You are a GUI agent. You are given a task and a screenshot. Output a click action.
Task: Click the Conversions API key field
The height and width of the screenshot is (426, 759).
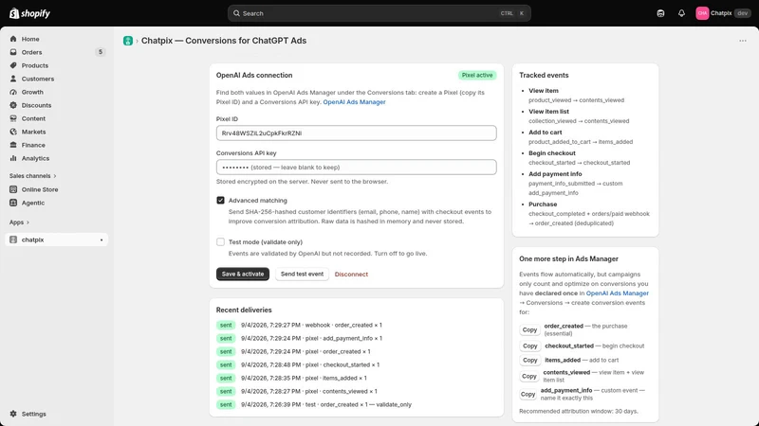click(357, 168)
